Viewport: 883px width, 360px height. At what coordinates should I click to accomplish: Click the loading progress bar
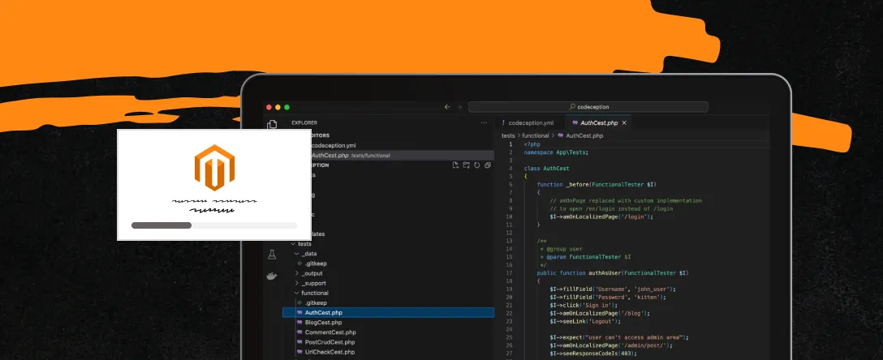[214, 225]
